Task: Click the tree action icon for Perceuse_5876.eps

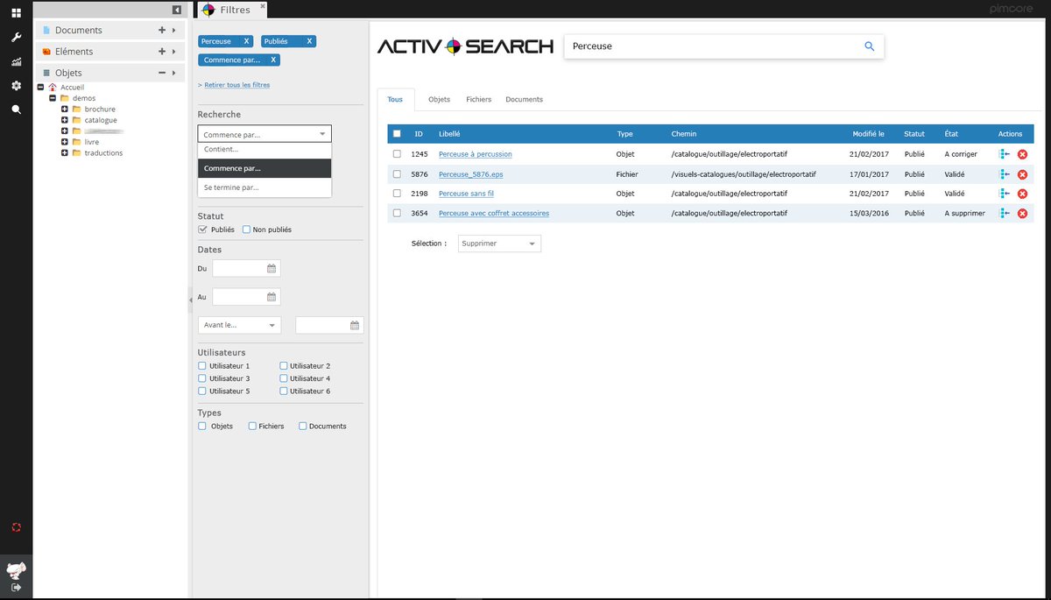Action: (1005, 174)
